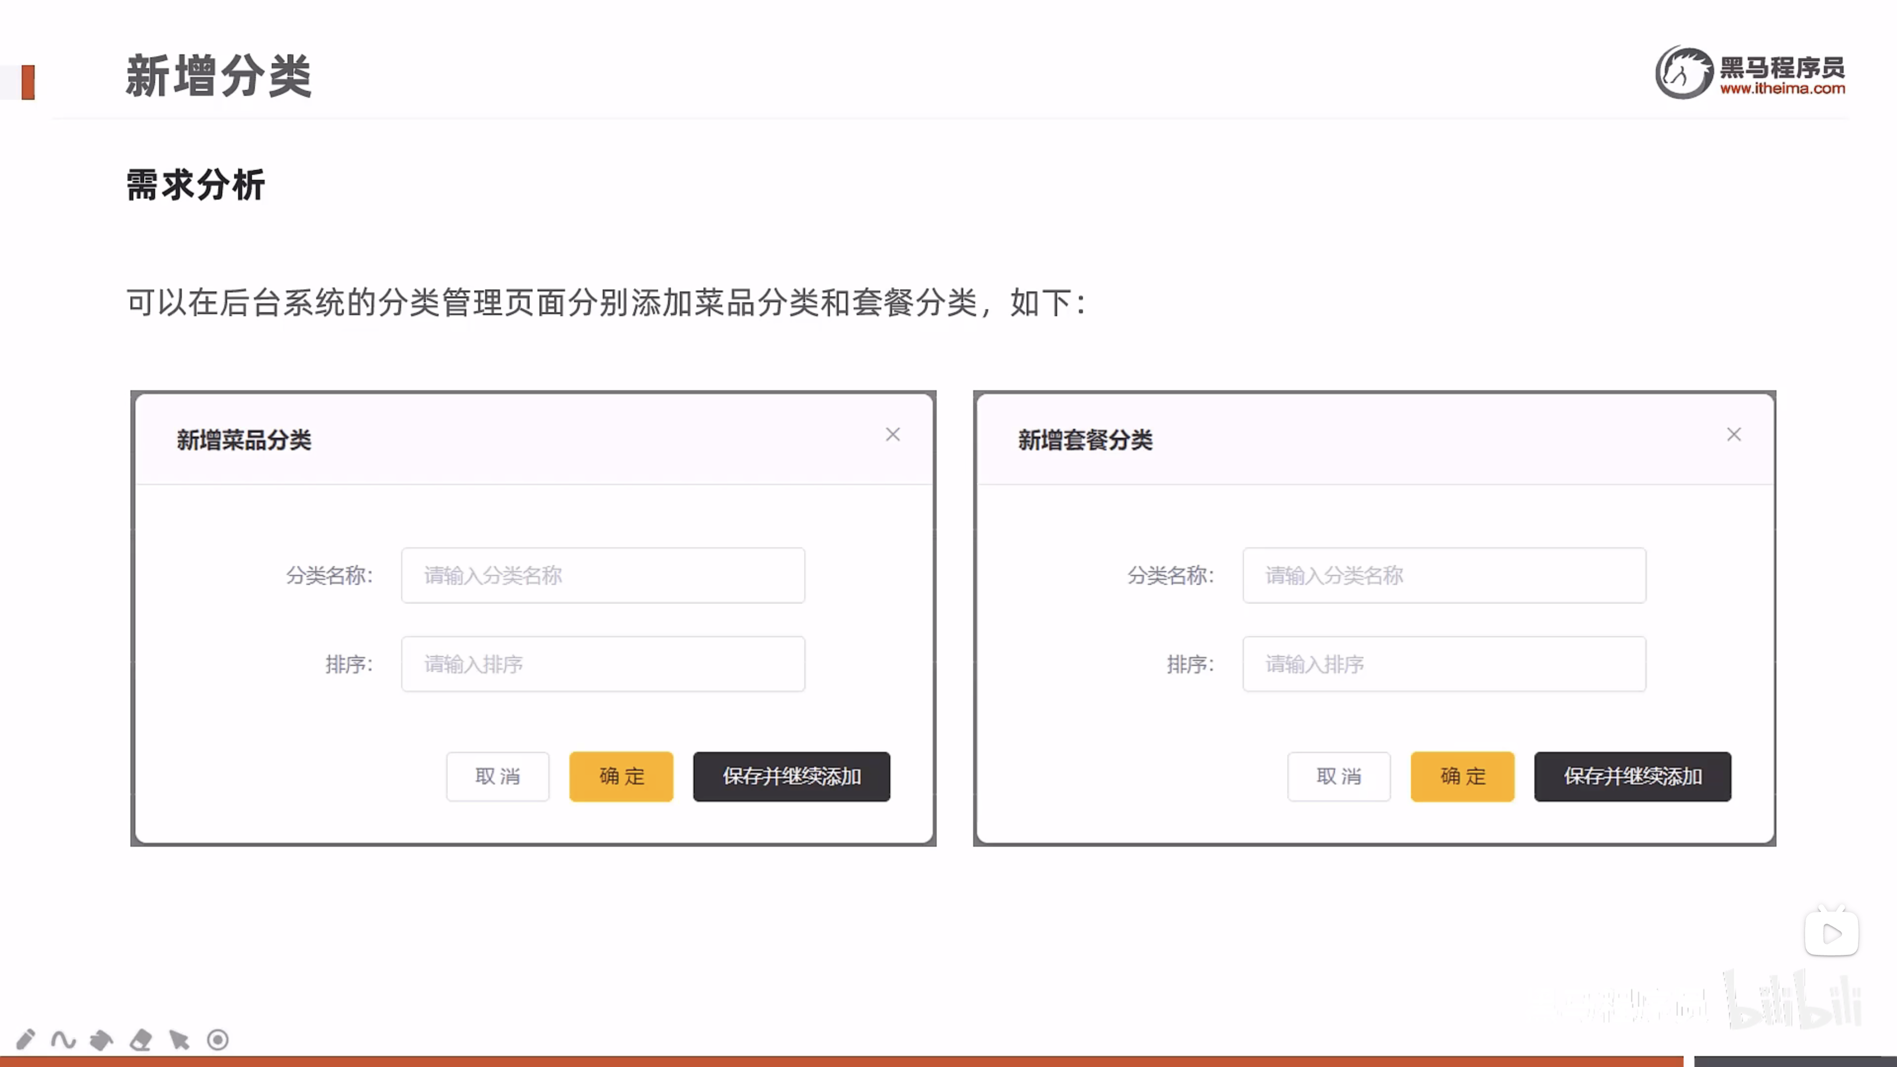Click the circular target record icon
Viewport: 1897px width, 1067px height.
click(218, 1040)
